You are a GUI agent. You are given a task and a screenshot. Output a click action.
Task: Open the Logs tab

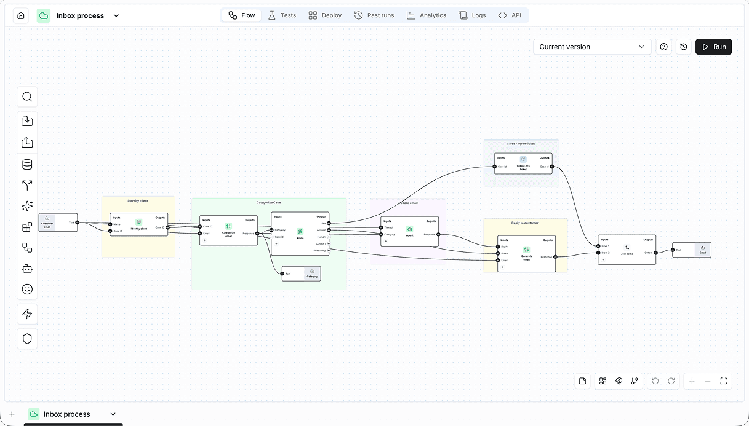click(472, 15)
